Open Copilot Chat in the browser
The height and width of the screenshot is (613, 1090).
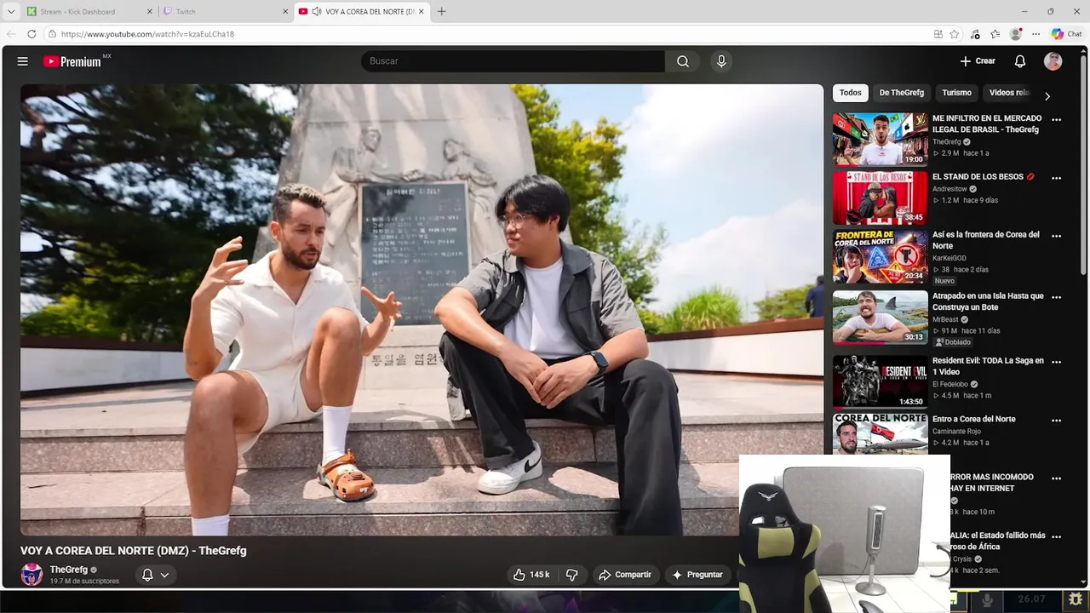point(1066,34)
